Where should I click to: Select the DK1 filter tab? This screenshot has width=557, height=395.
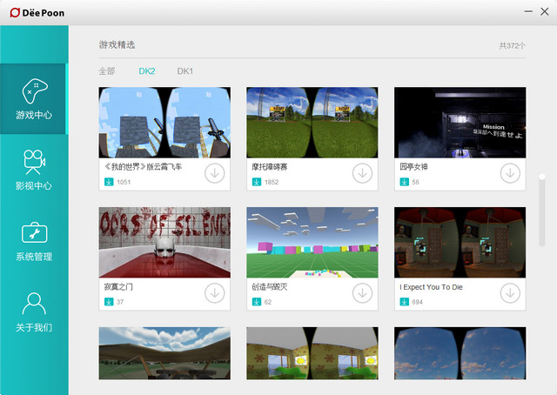(185, 71)
